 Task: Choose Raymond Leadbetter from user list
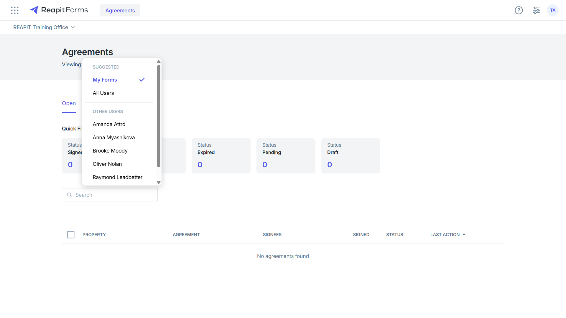[119, 177]
